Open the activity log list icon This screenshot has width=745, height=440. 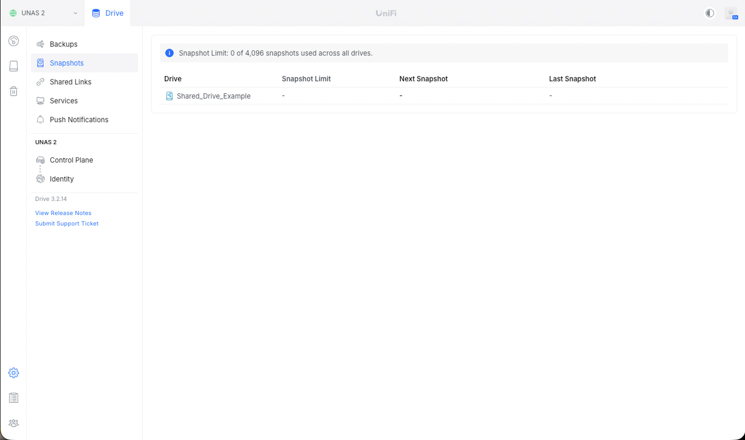tap(13, 398)
